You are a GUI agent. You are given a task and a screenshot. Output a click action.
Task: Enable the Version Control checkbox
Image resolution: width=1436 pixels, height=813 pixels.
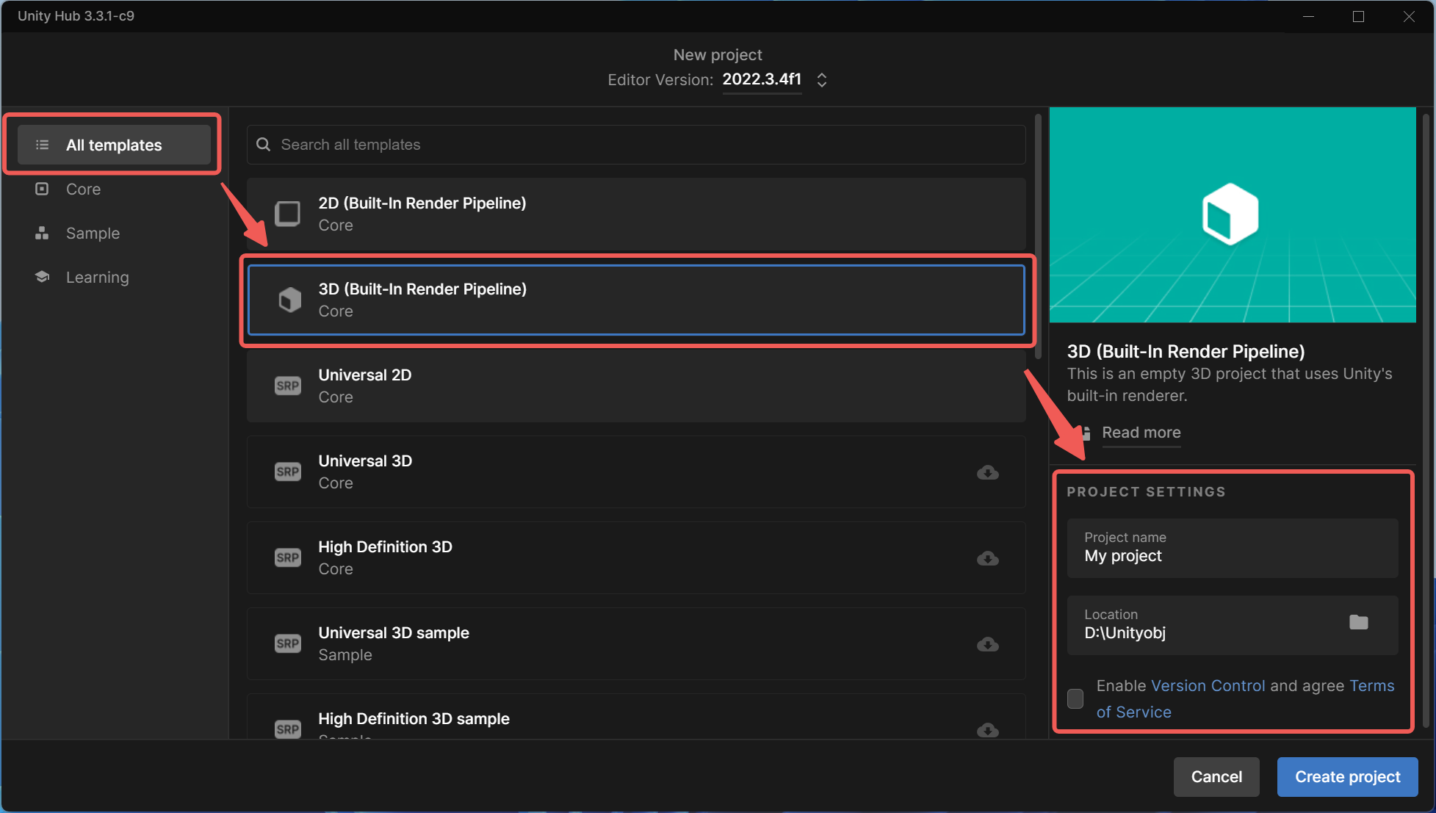click(1075, 698)
